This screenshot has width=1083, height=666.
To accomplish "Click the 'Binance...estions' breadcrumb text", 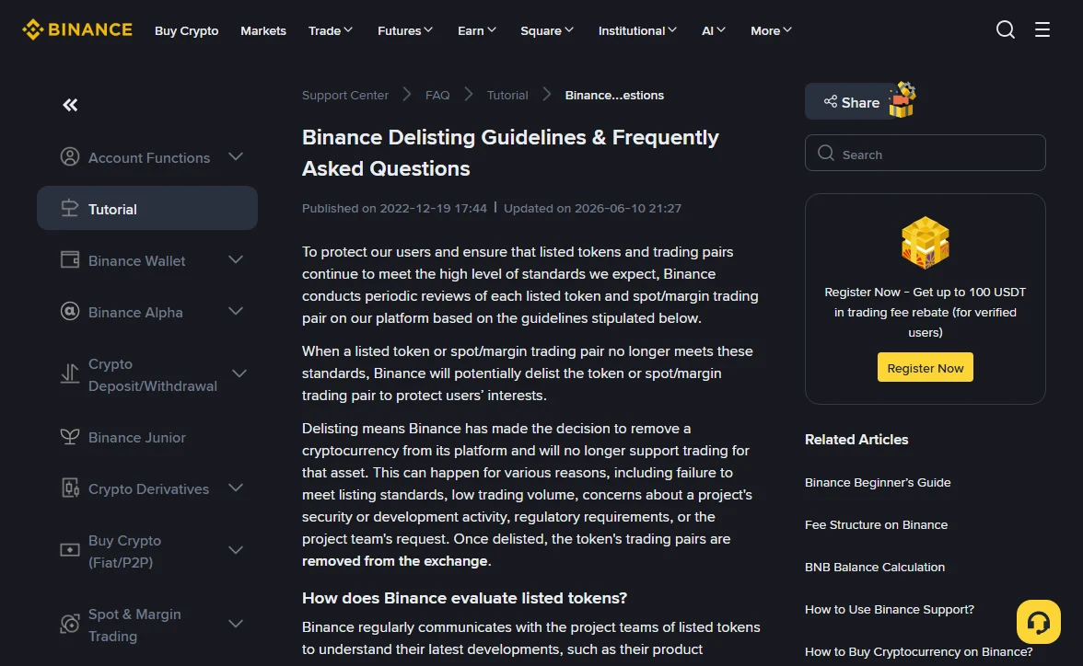I will click(x=614, y=96).
